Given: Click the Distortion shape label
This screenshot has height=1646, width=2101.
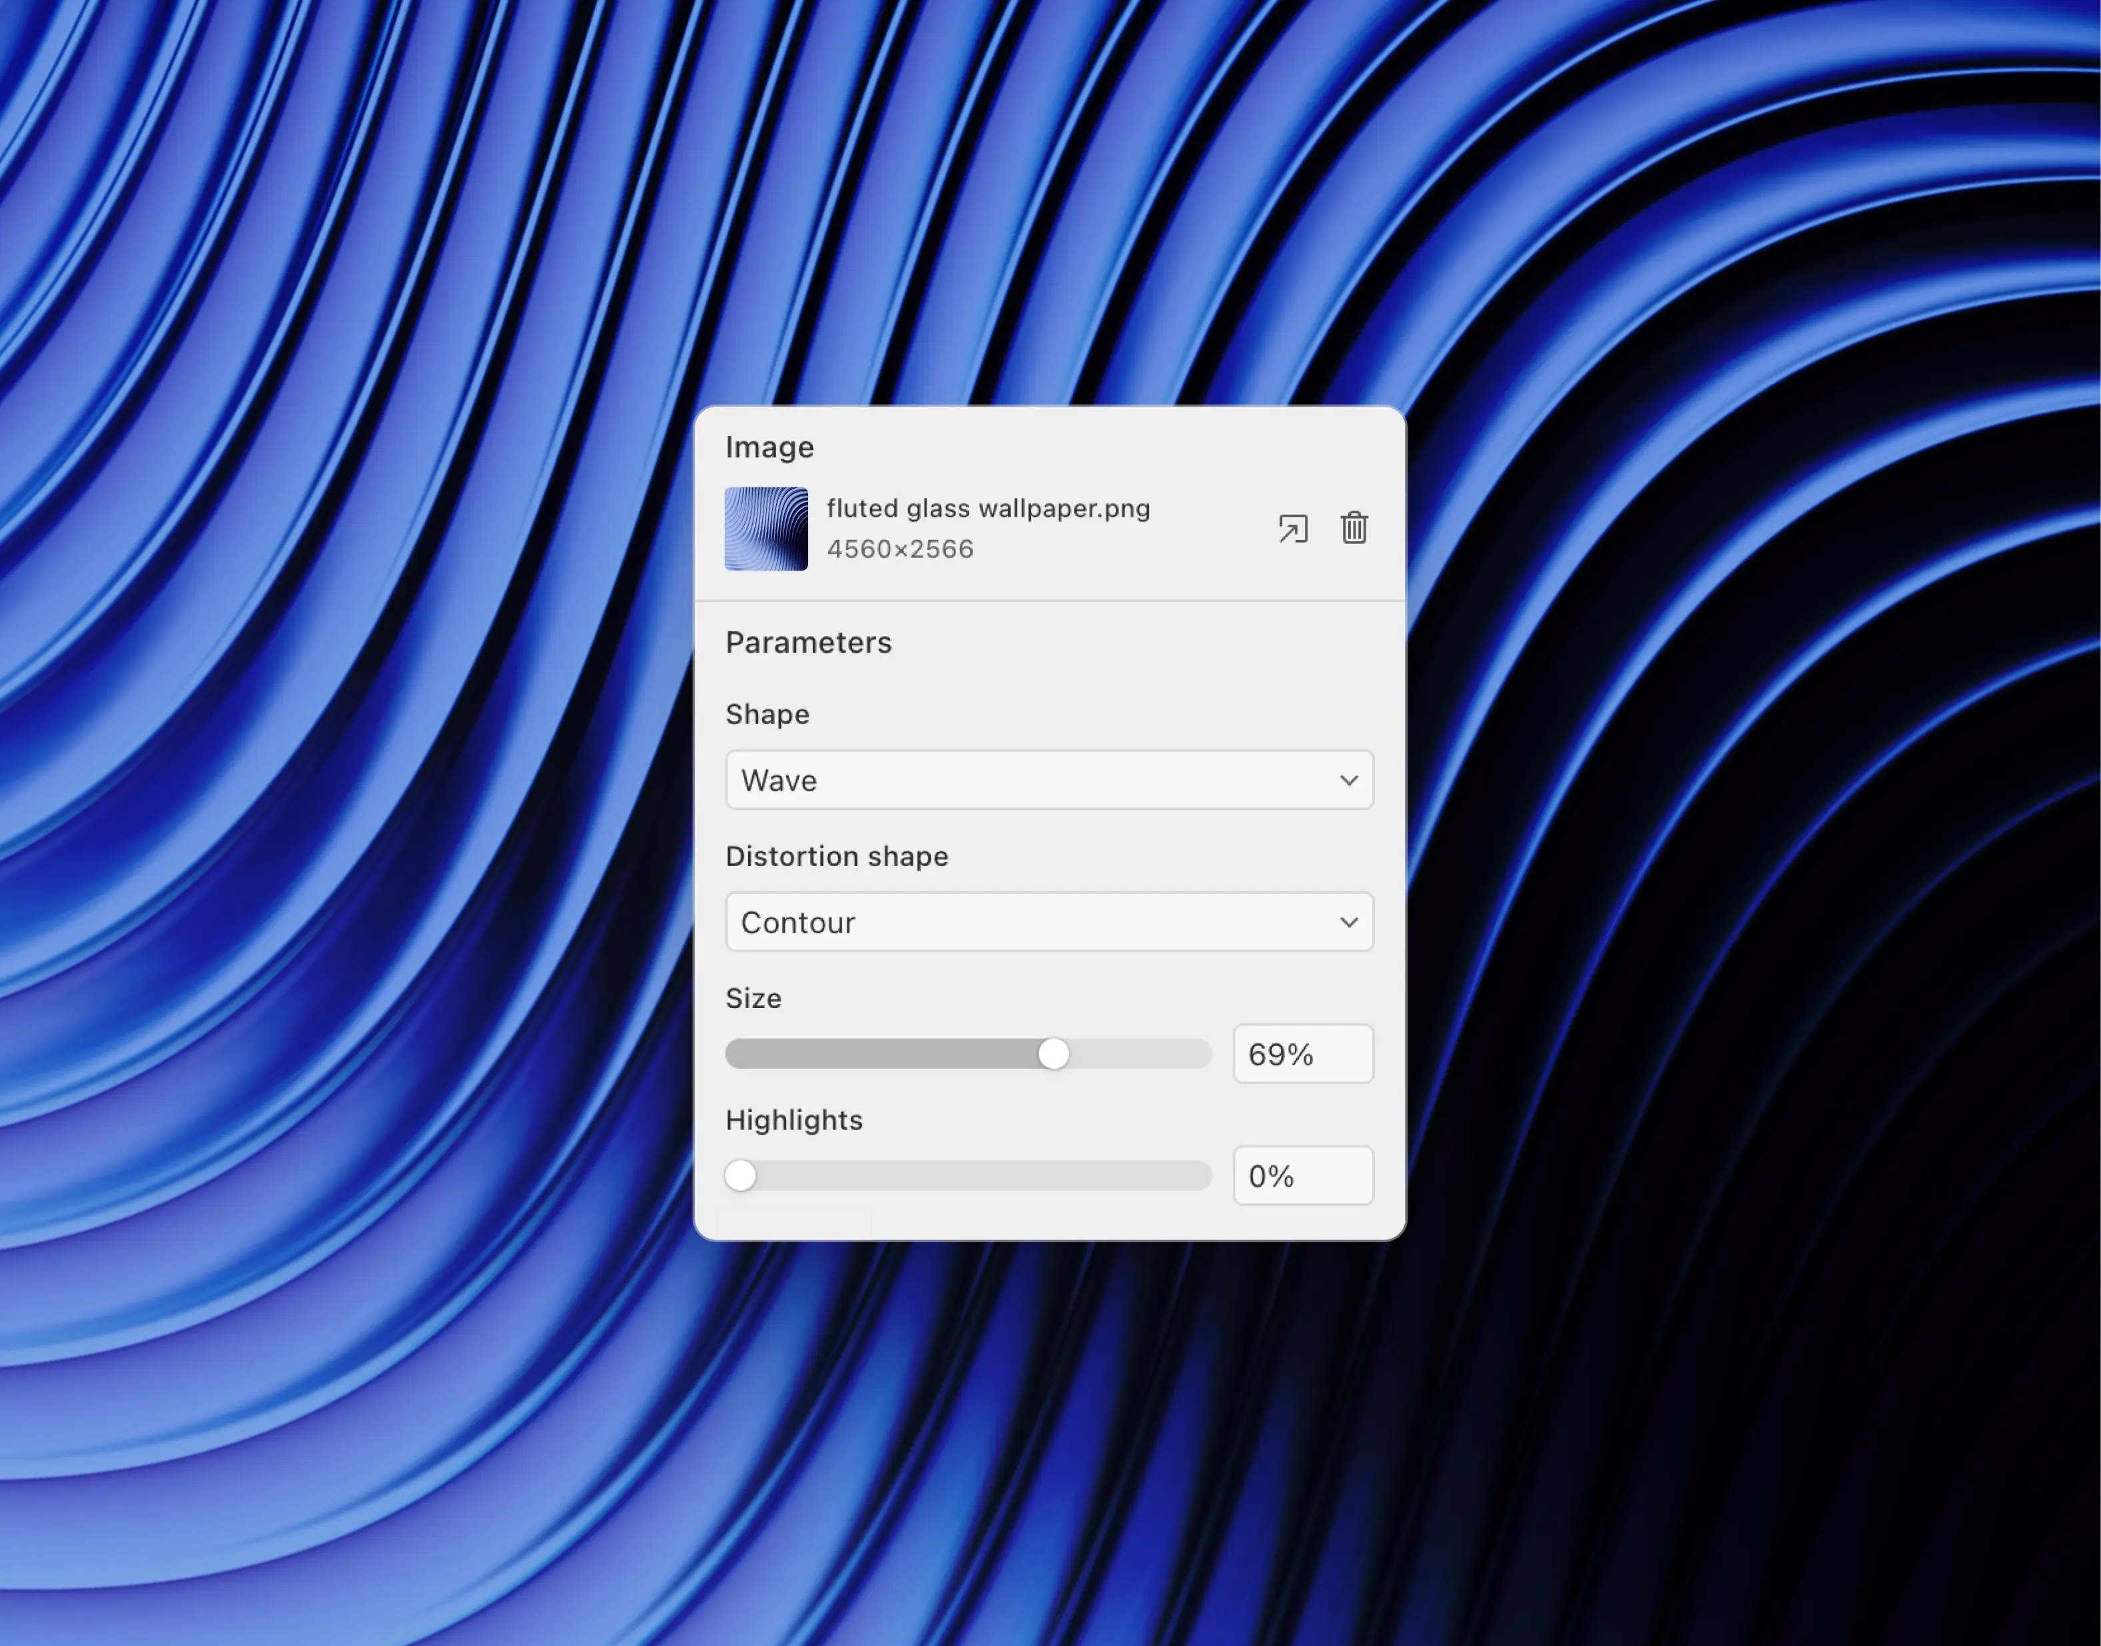Looking at the screenshot, I should pos(837,856).
